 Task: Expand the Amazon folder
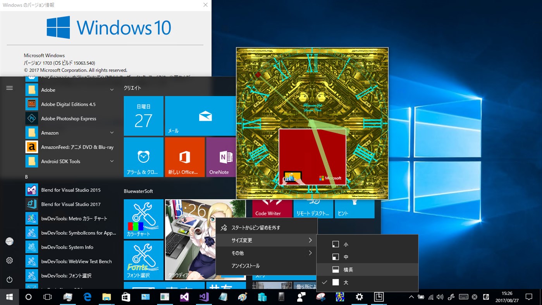pos(112,133)
